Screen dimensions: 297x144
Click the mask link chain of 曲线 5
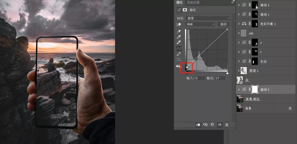[250, 90]
